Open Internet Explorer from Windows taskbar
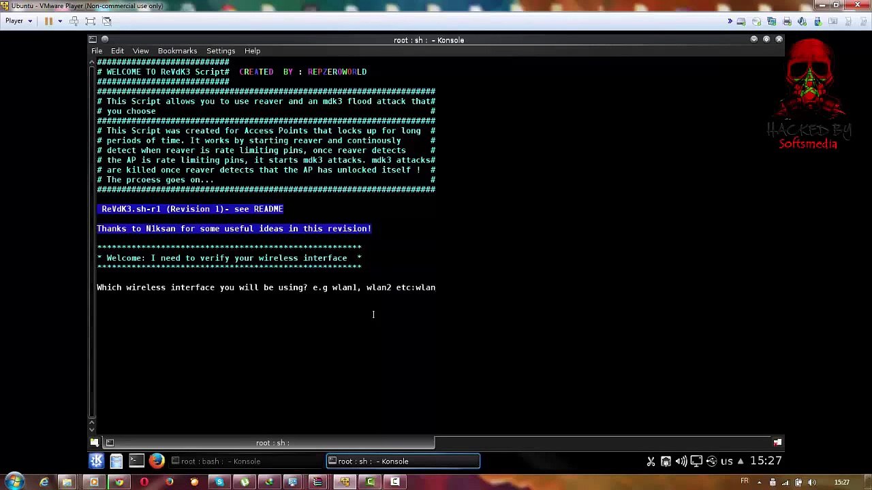The height and width of the screenshot is (490, 872). point(44,483)
